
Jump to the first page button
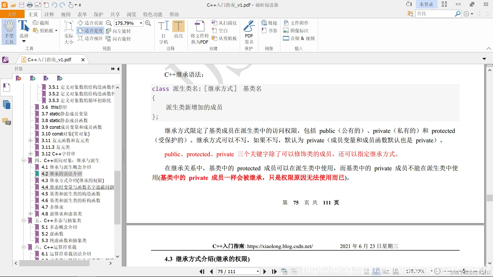(202, 271)
